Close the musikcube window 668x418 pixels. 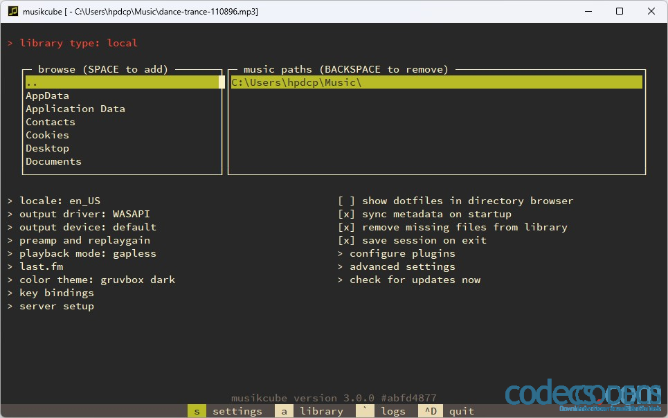651,12
